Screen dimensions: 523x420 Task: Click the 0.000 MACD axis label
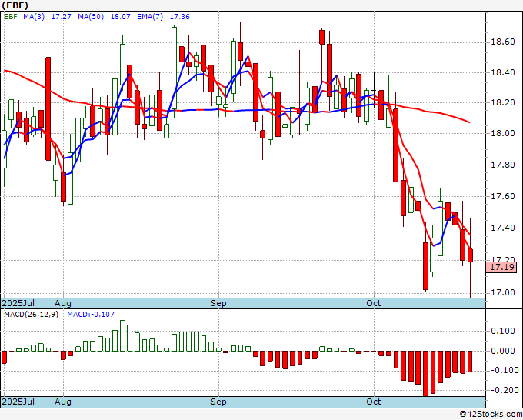pos(503,351)
